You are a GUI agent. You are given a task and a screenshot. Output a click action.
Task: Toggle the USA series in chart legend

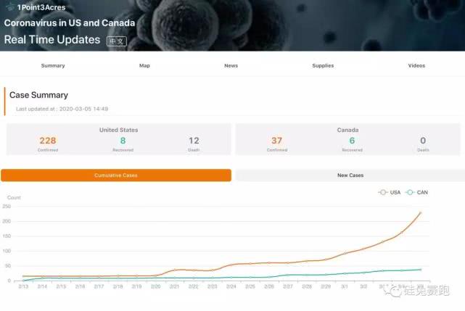point(389,192)
